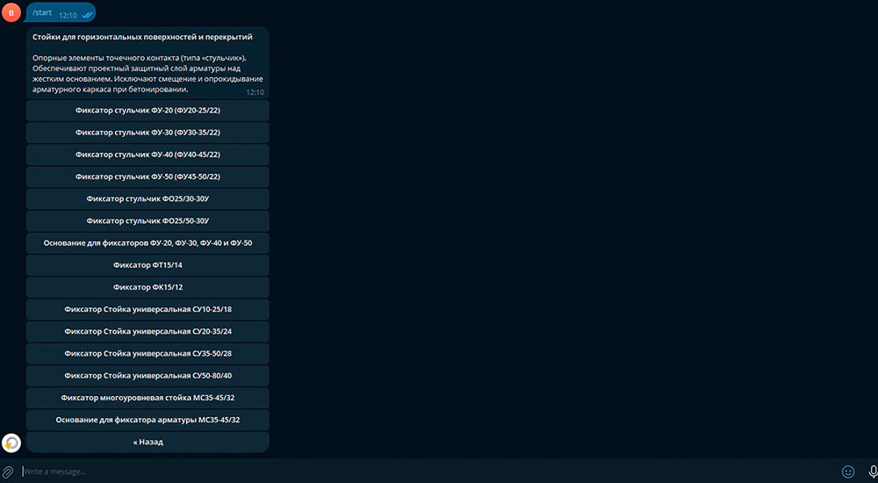Open Фиксатор стульчик ФУ-50 (ФУ45-50/22)
This screenshot has width=878, height=483.
(x=148, y=177)
